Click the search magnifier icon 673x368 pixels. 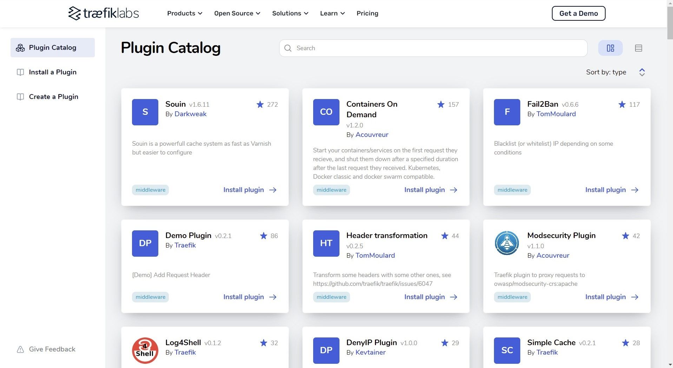pyautogui.click(x=288, y=48)
